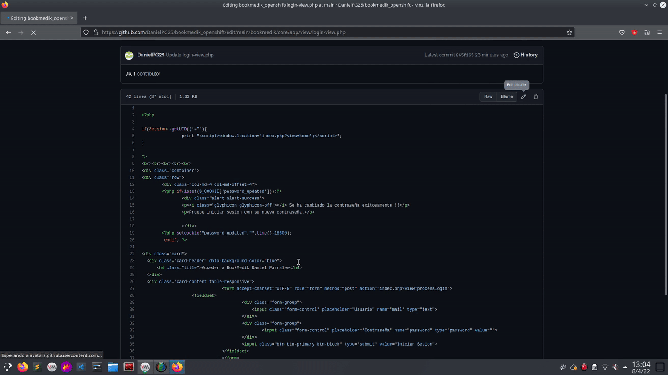Close the Editing bookmedik_openshift tab
Screen dimensions: 668x375
tap(72, 18)
